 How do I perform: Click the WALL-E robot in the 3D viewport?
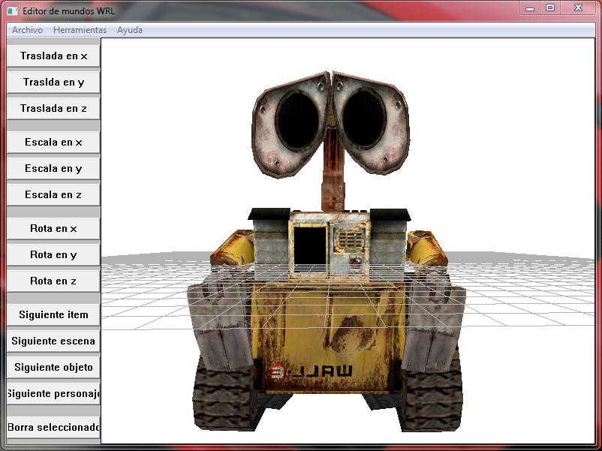coord(330,251)
